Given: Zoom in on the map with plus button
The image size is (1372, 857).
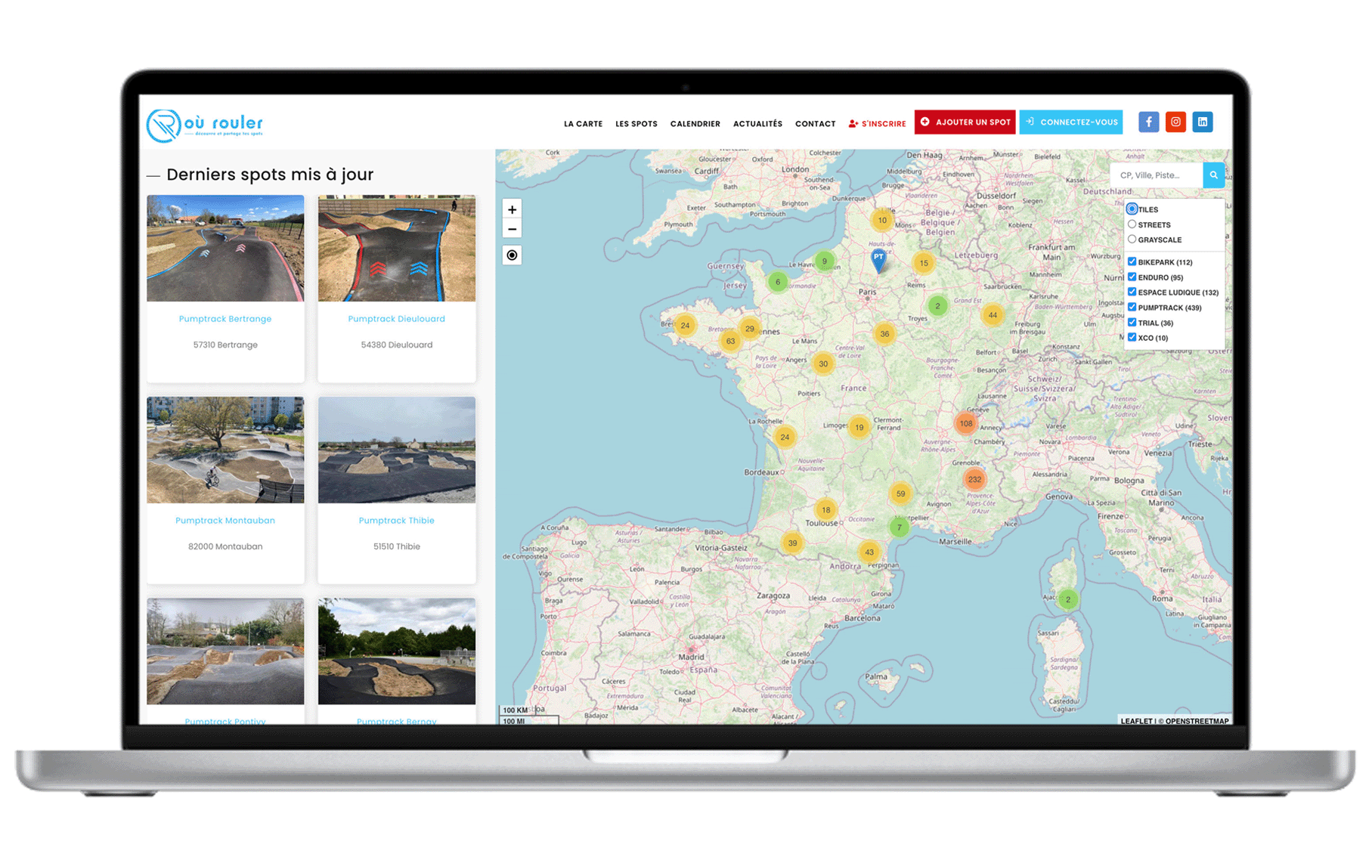Looking at the screenshot, I should (513, 209).
